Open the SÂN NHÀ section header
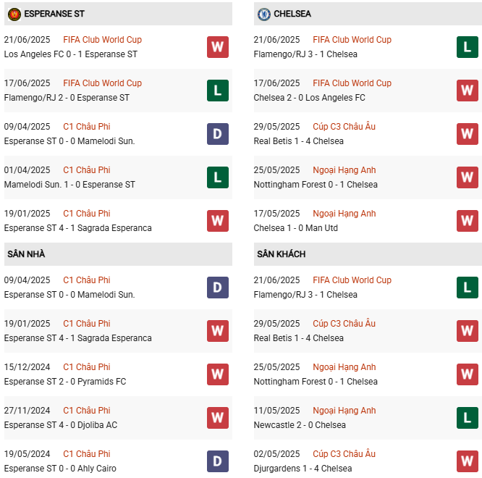Viewport: 482px width, 478px height. pyautogui.click(x=26, y=254)
